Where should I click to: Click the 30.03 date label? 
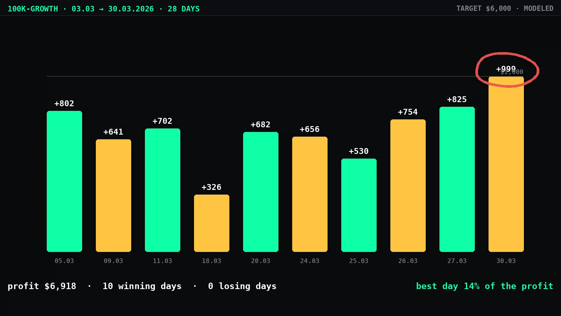pos(506,261)
